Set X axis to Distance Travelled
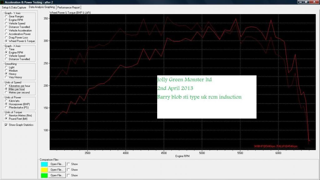320x180 pixels. (x=7, y=59)
